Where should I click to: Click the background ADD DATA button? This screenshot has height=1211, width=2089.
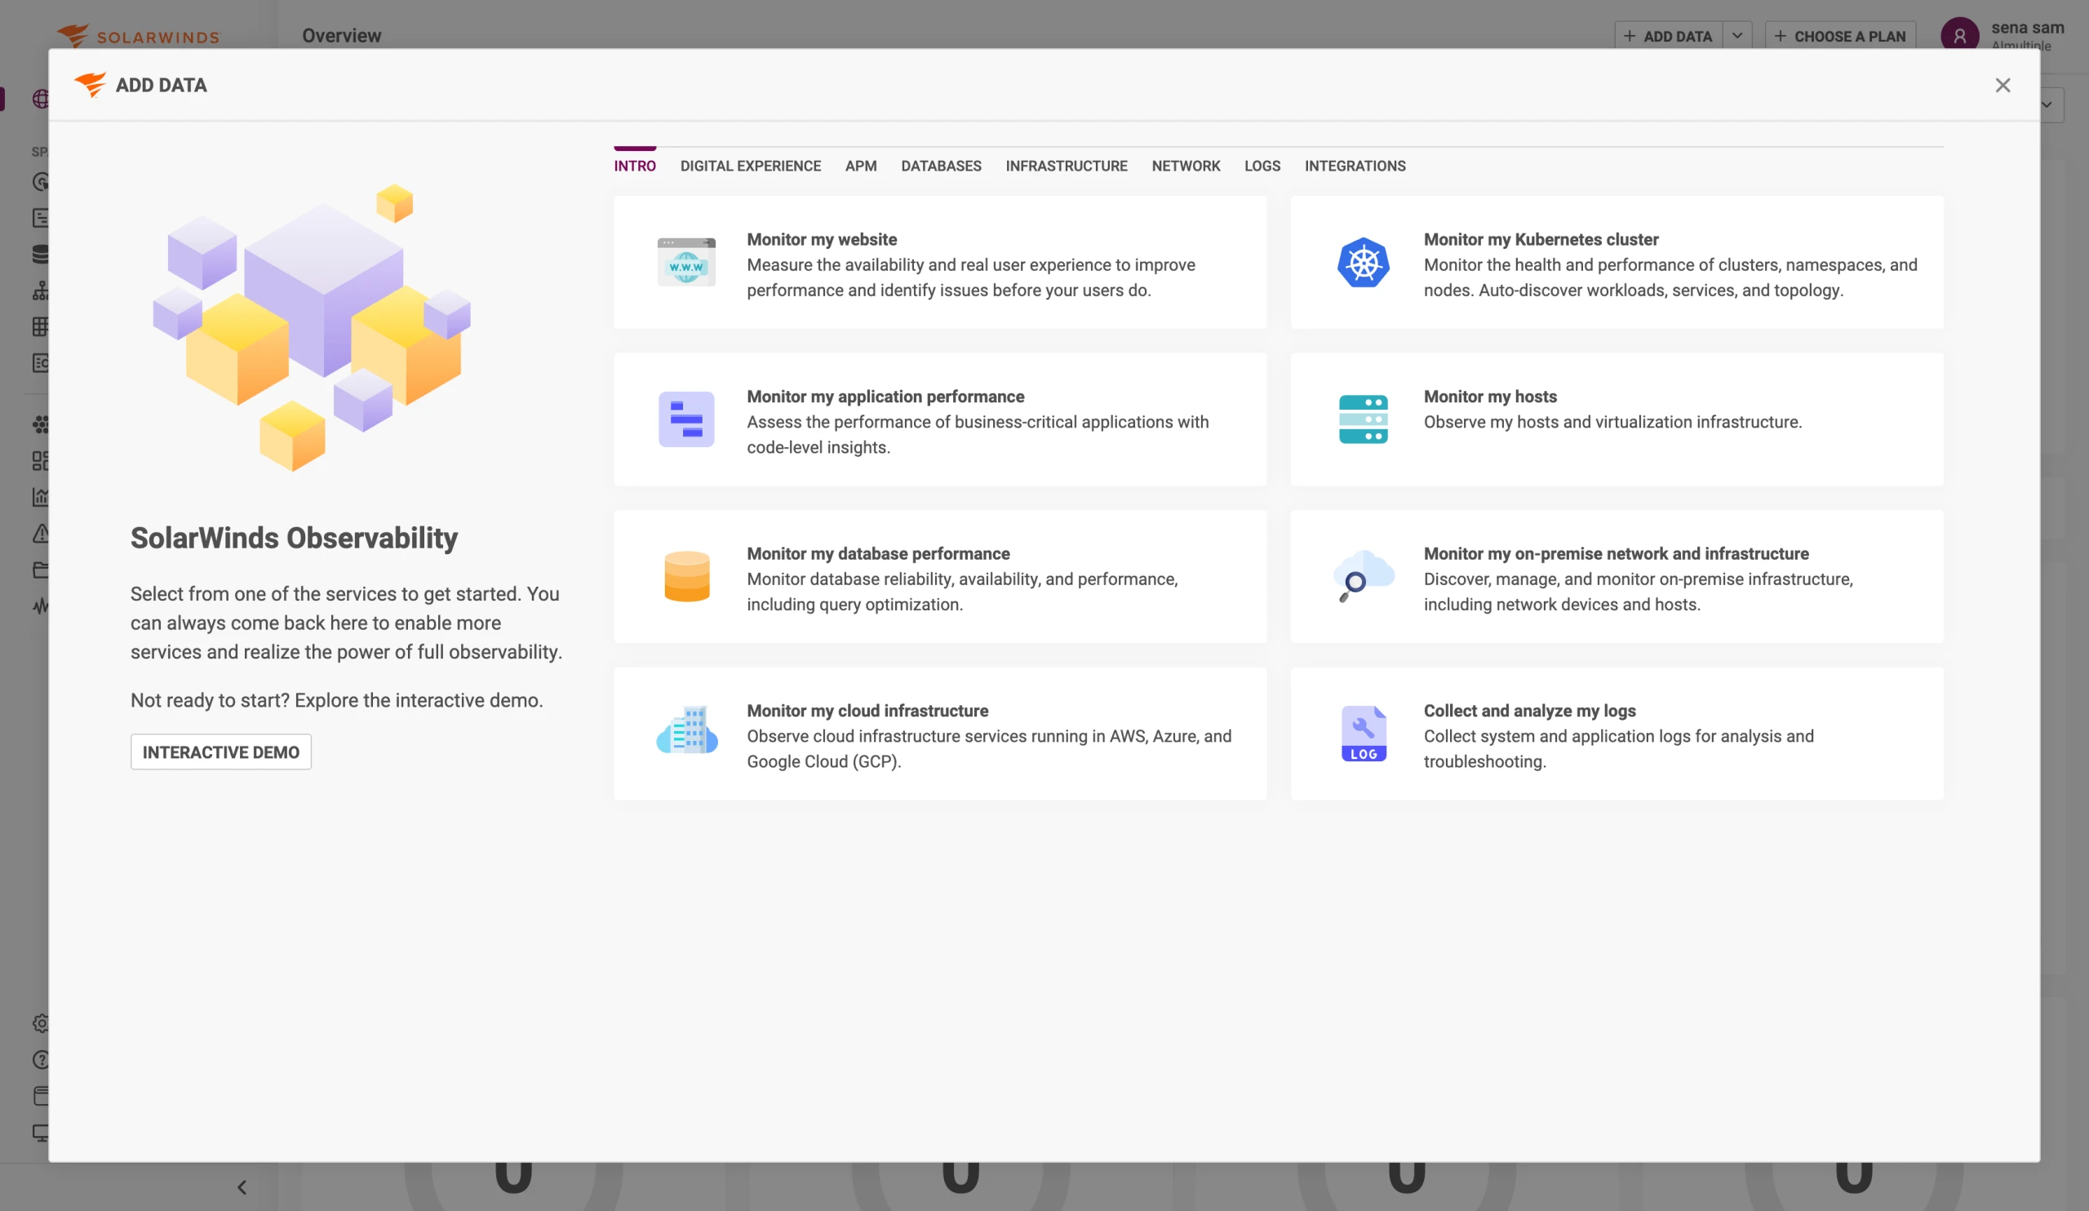[x=1668, y=36]
